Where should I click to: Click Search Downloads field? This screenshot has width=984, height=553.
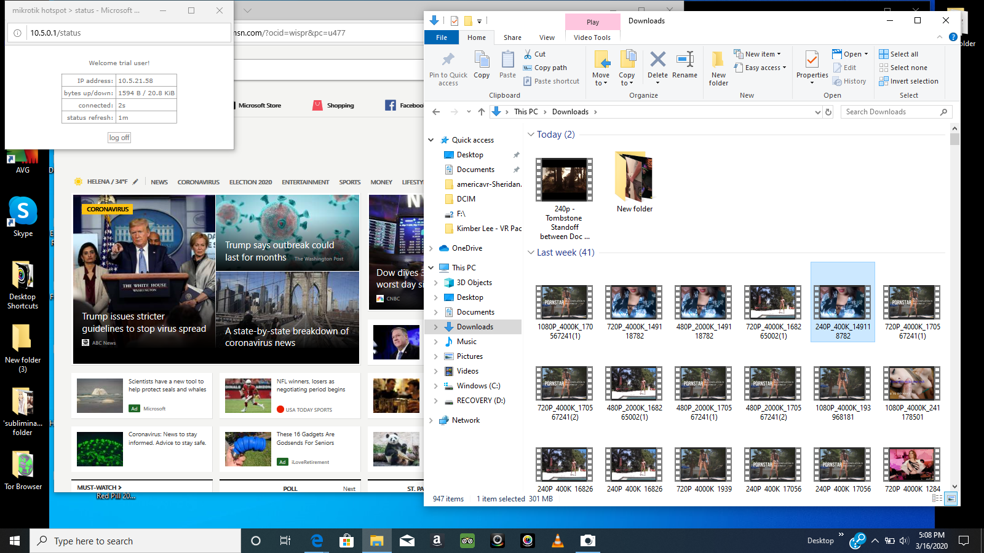coord(896,112)
